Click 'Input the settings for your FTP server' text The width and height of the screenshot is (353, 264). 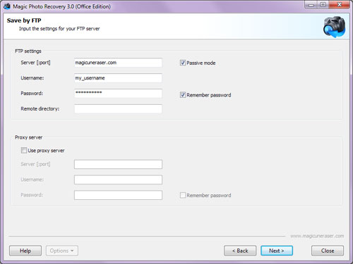pos(59,29)
